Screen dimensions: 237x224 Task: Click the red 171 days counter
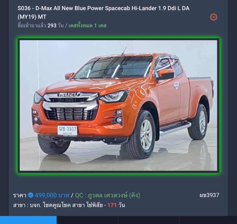pyautogui.click(x=112, y=205)
